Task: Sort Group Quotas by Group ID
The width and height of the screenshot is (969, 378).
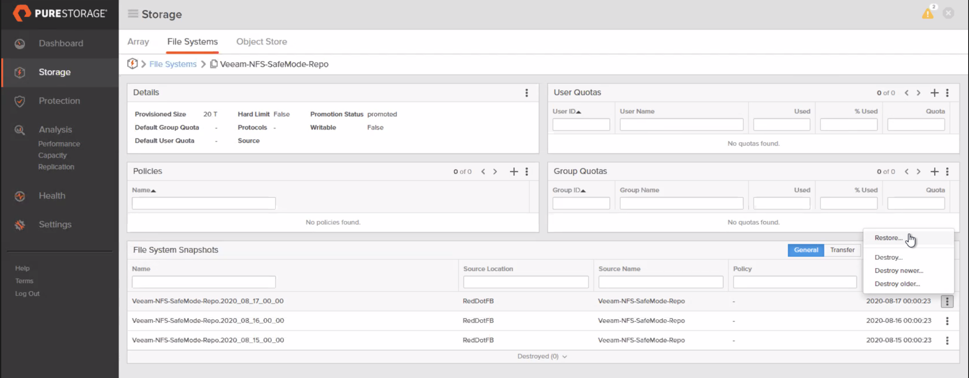Action: point(569,190)
